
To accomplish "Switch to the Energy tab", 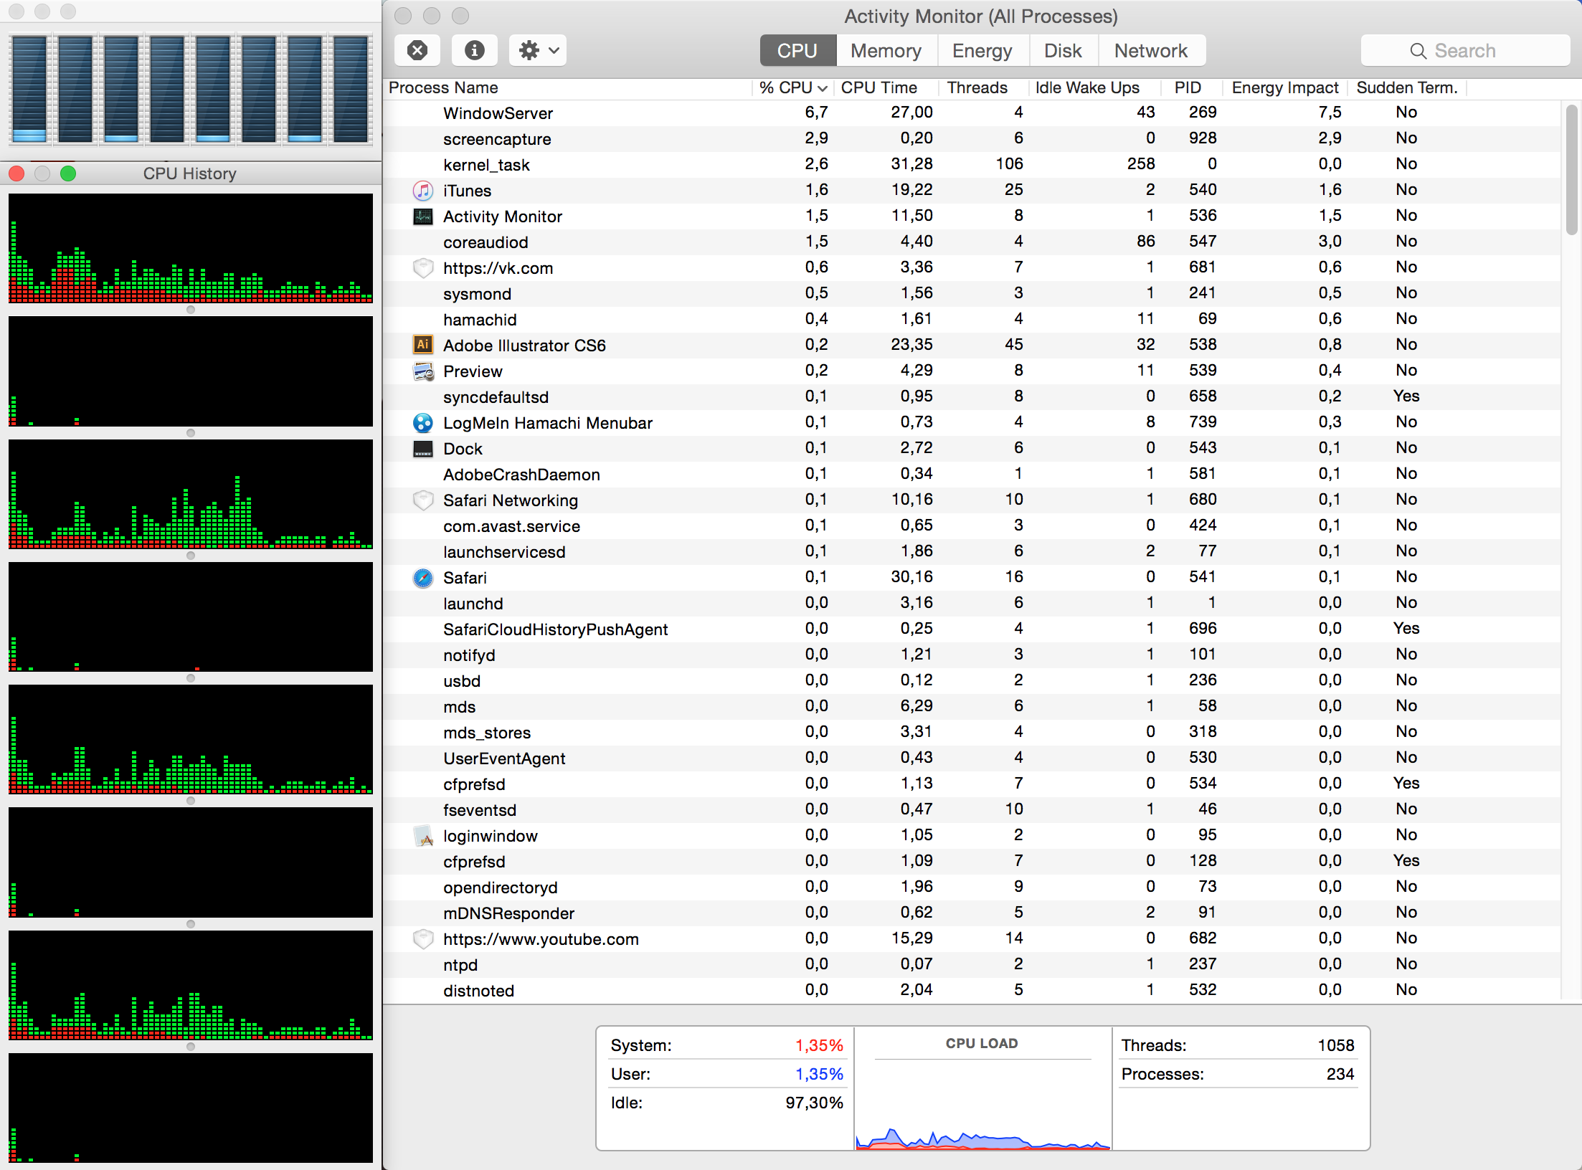I will 982,50.
